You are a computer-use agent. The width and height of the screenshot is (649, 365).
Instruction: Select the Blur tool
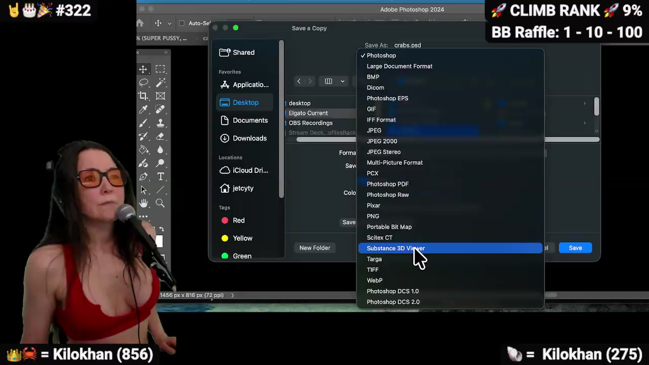pyautogui.click(x=160, y=150)
